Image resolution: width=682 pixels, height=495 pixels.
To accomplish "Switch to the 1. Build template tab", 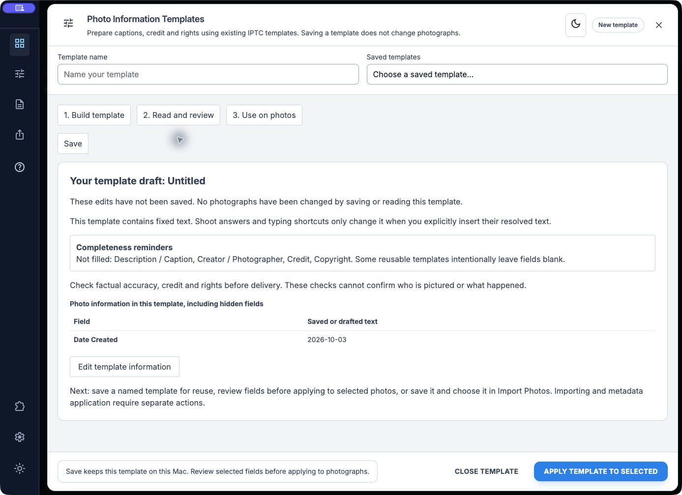I will (94, 115).
